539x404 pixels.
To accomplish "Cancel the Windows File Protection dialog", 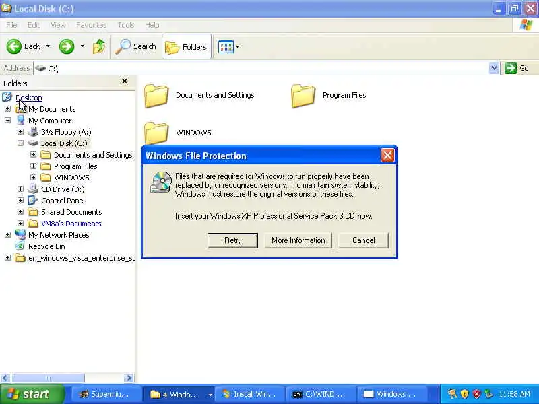I will coord(363,240).
